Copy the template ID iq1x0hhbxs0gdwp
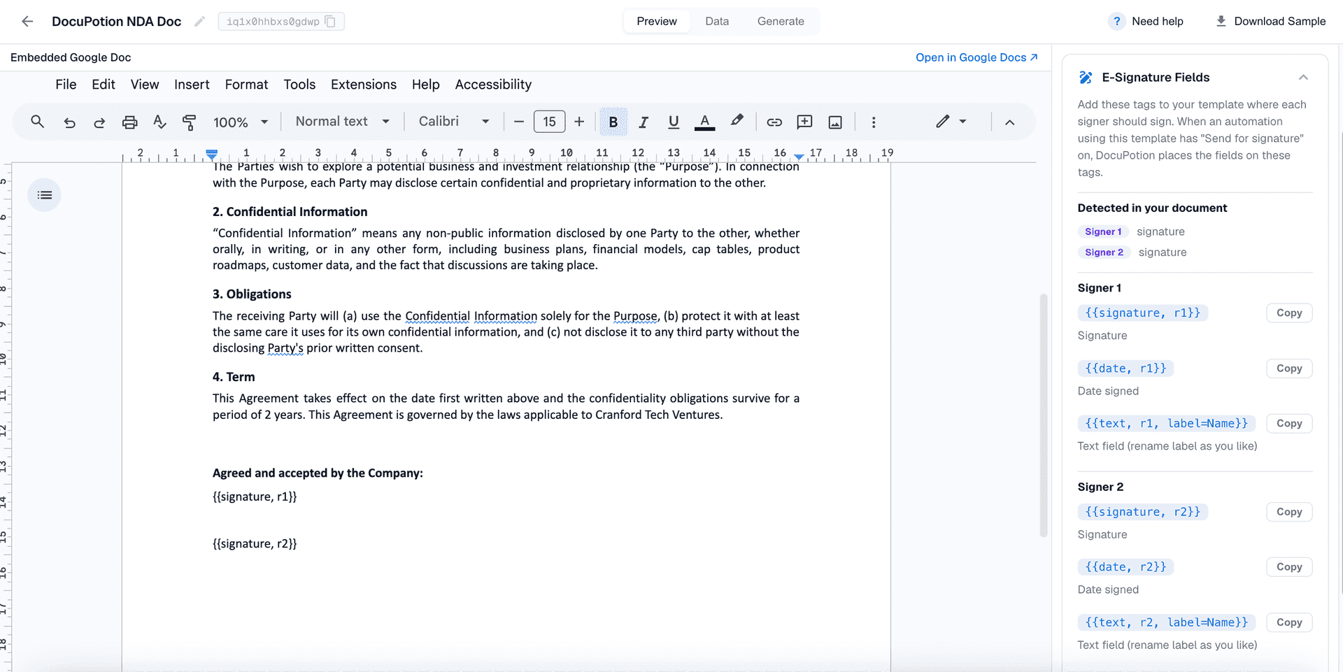Viewport: 1343px width, 672px height. click(331, 22)
